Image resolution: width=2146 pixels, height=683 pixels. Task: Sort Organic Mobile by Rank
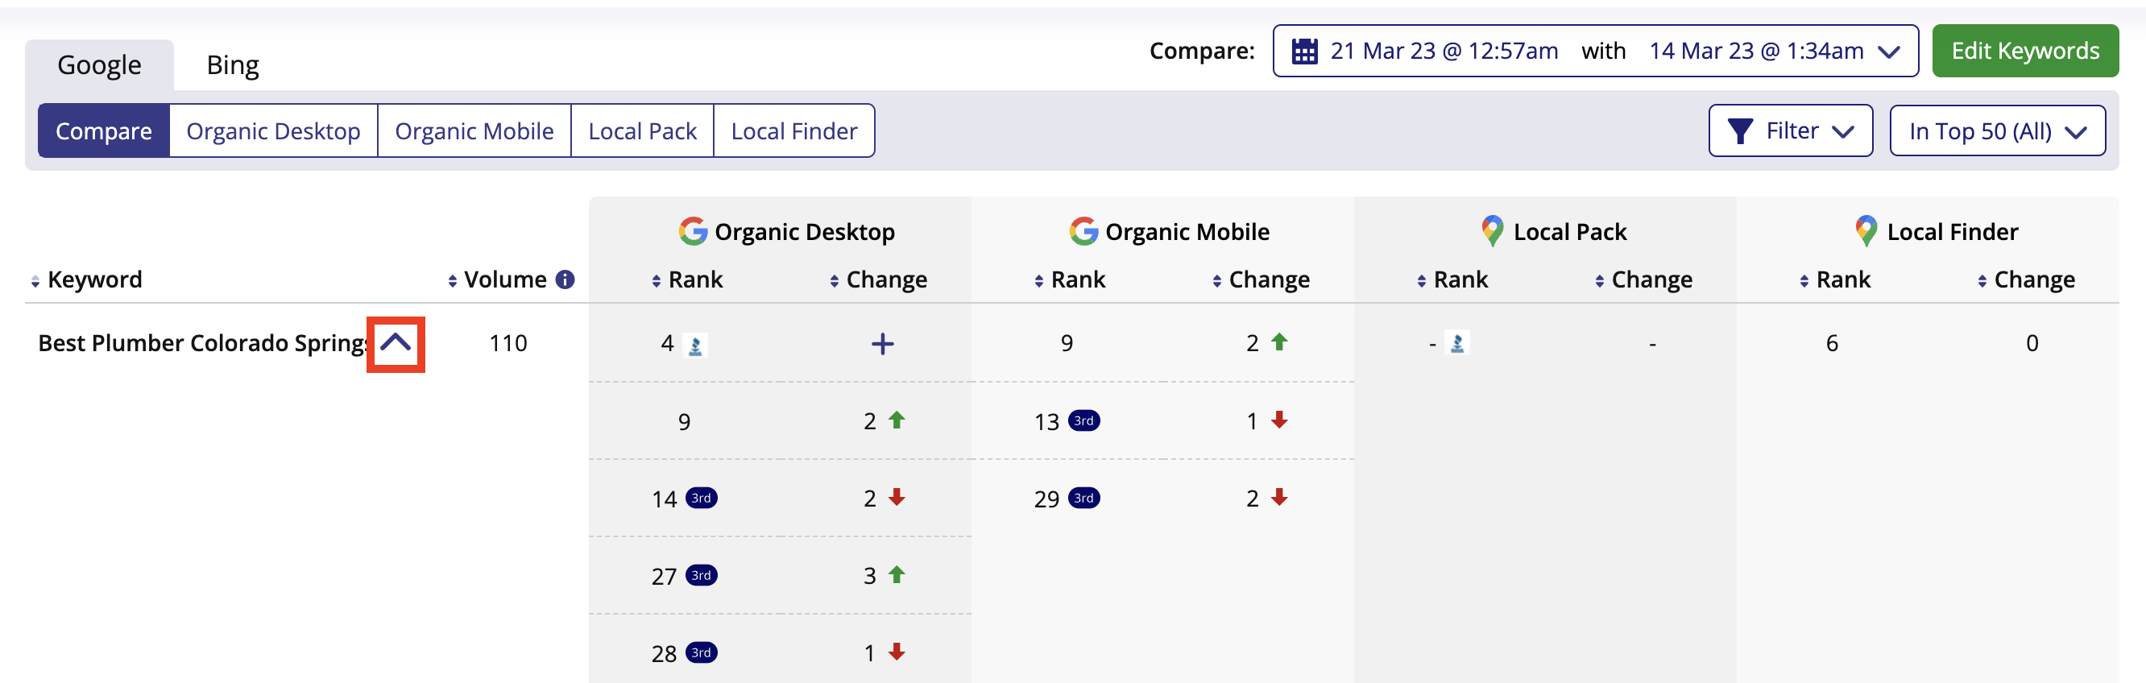click(x=1070, y=279)
